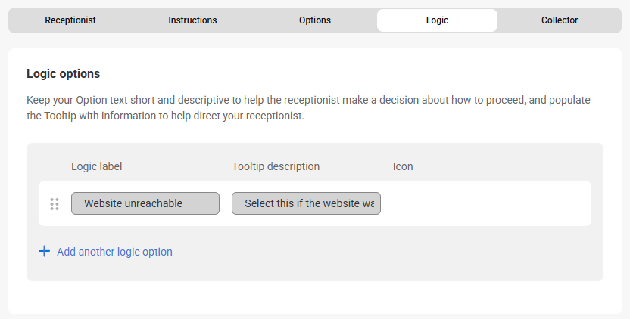The image size is (630, 319).
Task: Click the Icon column header
Action: pos(403,166)
